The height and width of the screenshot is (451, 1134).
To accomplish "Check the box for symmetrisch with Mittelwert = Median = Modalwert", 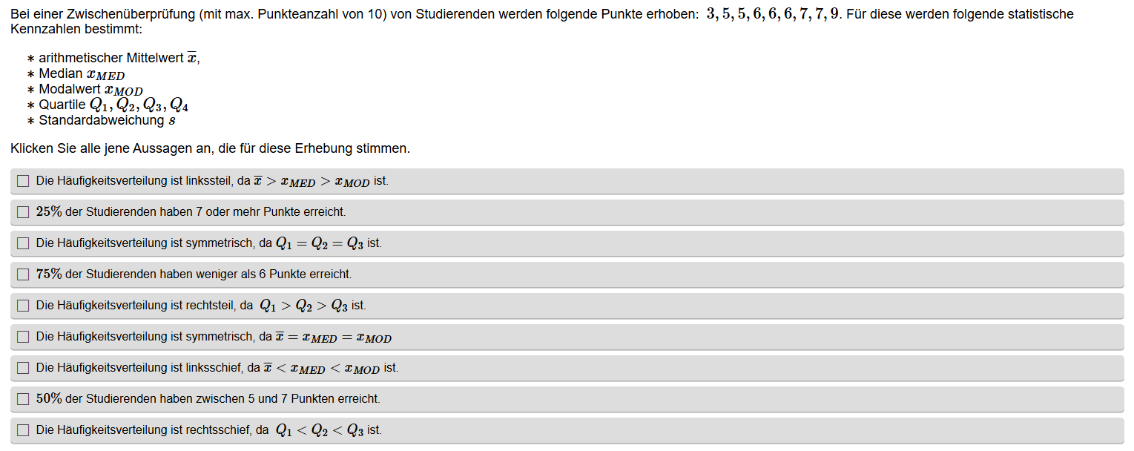I will [23, 337].
